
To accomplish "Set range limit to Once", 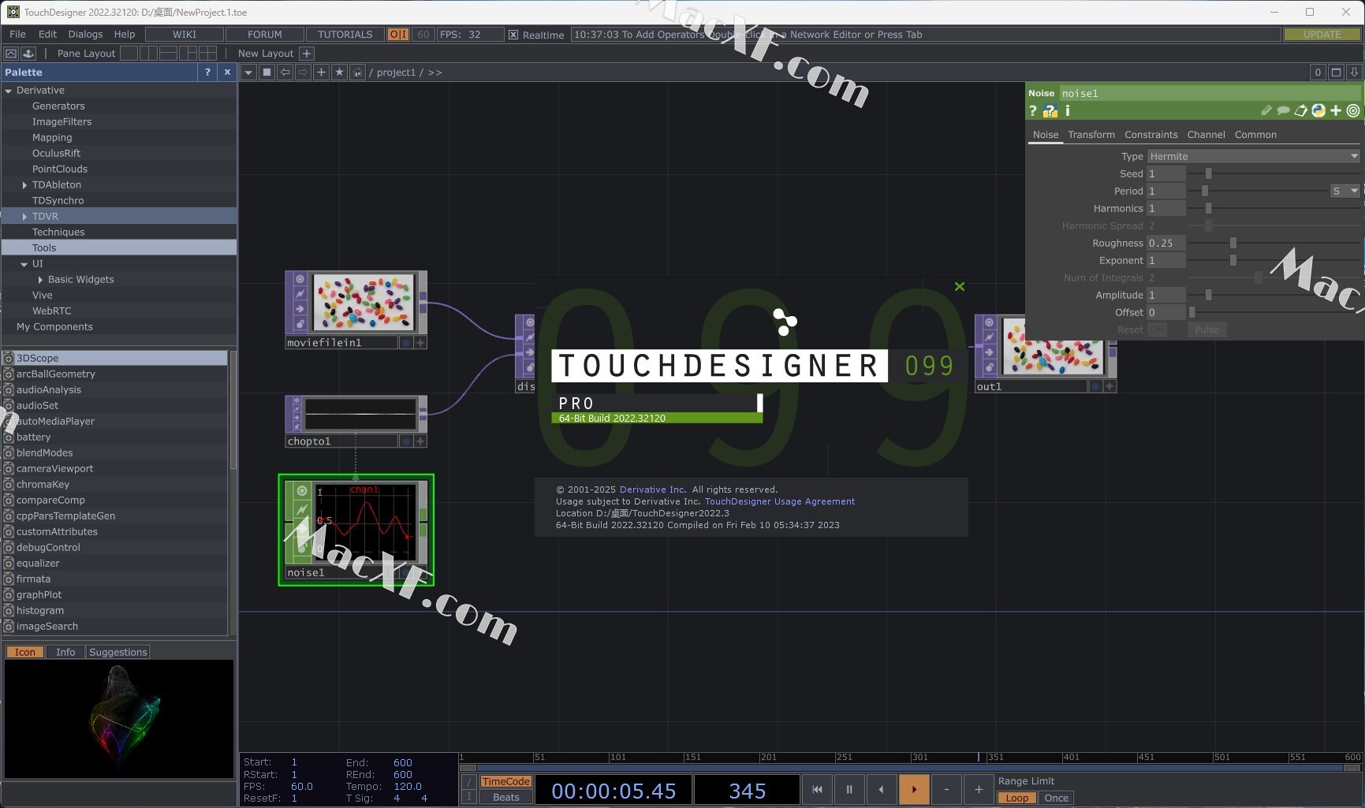I will [1057, 799].
